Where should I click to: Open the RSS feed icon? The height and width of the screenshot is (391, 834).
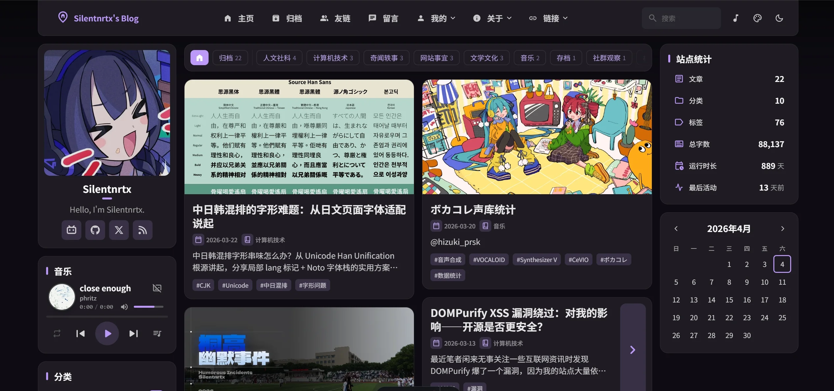pos(143,230)
